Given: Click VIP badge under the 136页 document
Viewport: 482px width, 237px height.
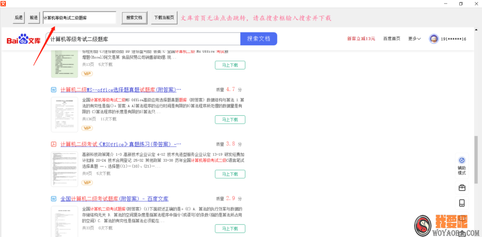Looking at the screenshot, I should [87, 128].
